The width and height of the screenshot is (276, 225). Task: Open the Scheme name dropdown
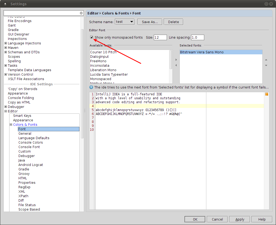(x=125, y=22)
